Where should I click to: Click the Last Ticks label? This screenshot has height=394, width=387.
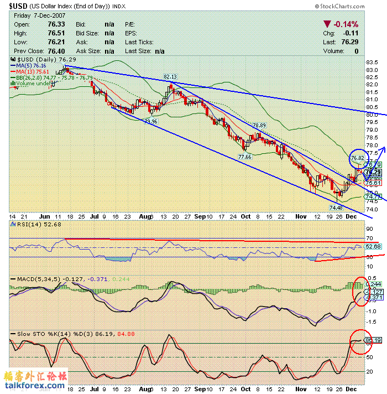click(x=139, y=42)
